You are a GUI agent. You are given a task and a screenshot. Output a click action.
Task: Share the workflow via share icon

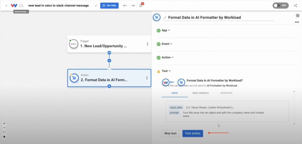[296, 6]
